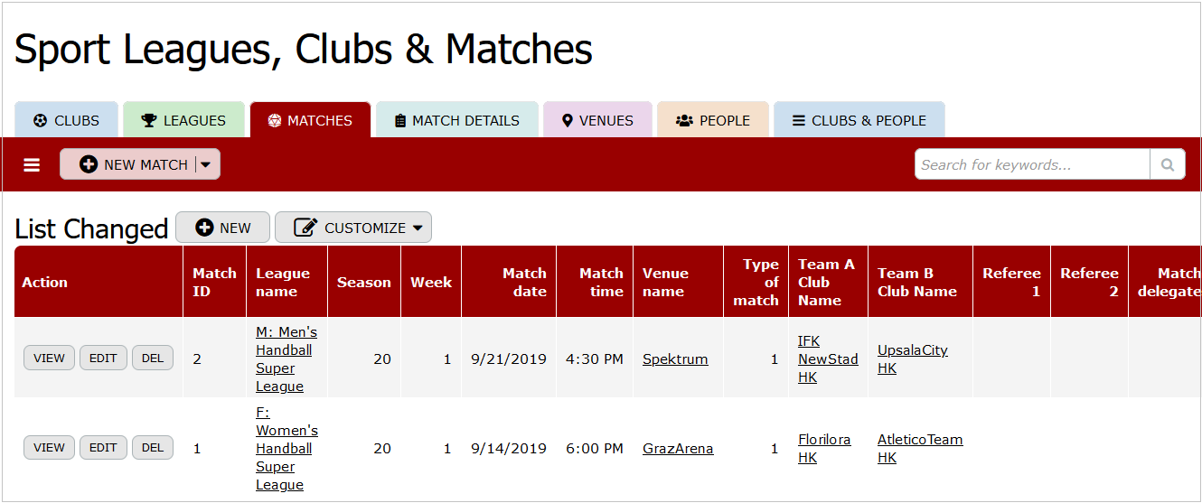Click the people group icon on People tab
The image size is (1202, 503).
click(x=684, y=120)
